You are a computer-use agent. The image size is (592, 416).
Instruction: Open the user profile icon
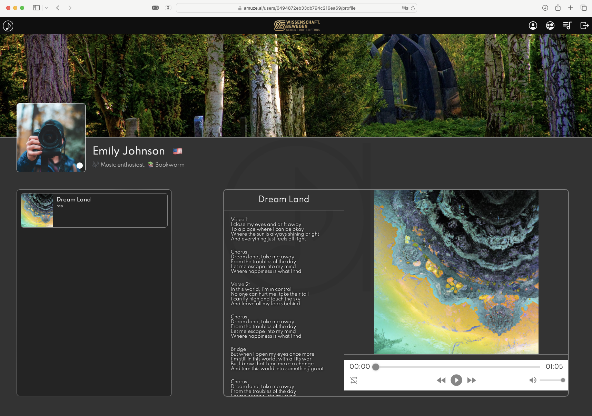533,26
